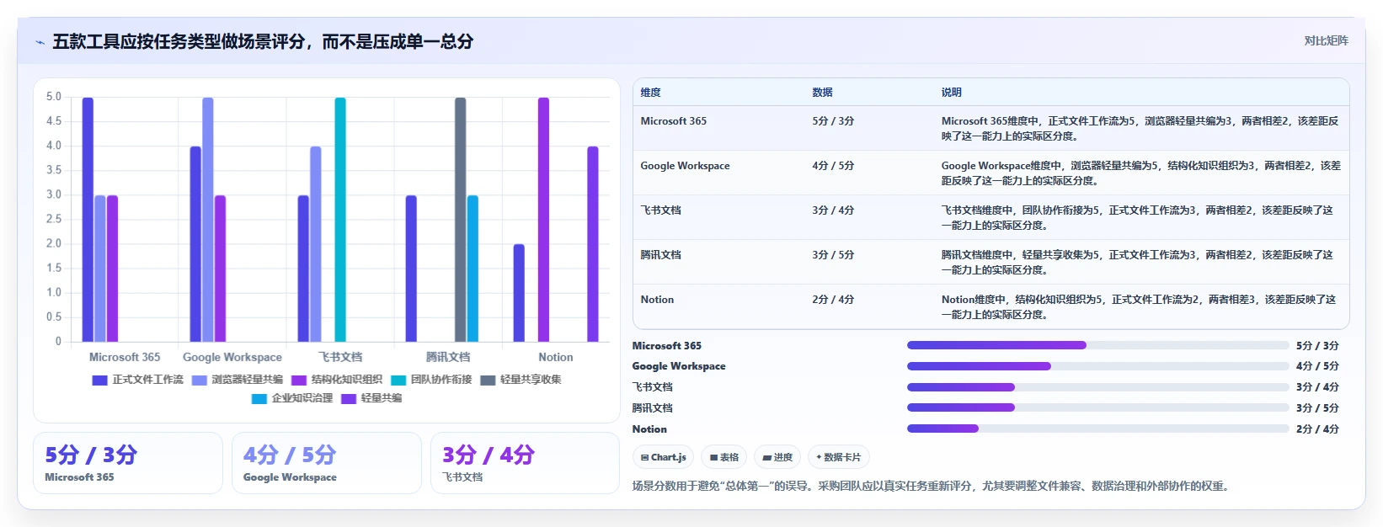Select the 数据卡片 chip
Image resolution: width=1383 pixels, height=527 pixels.
pyautogui.click(x=839, y=457)
